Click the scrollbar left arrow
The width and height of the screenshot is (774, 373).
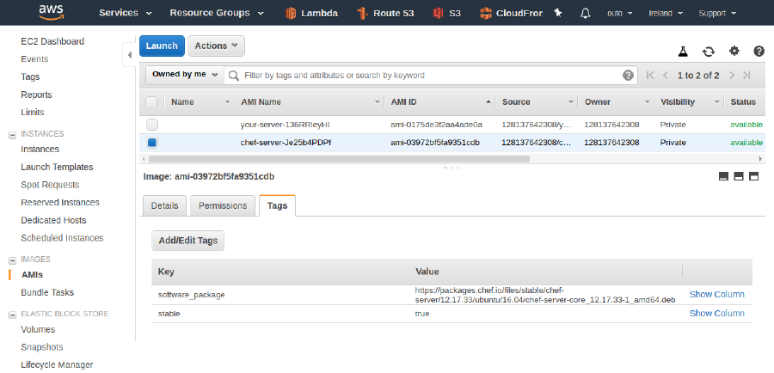point(144,159)
